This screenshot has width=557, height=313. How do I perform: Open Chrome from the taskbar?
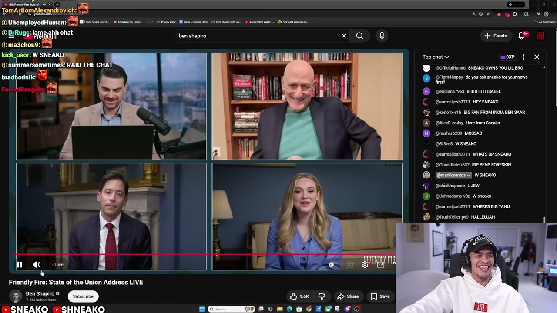pyautogui.click(x=309, y=309)
